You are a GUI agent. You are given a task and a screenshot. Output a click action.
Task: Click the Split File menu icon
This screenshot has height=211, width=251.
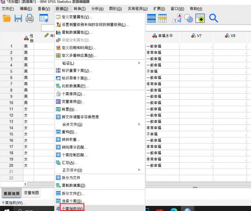58,193
